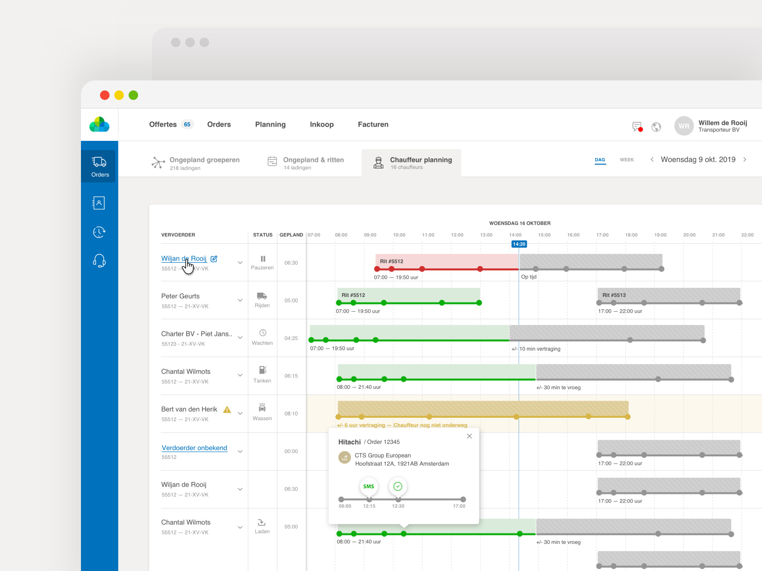This screenshot has height=571, width=762.
Task: Expand details for Verdoerder onbekend
Action: [x=240, y=452]
